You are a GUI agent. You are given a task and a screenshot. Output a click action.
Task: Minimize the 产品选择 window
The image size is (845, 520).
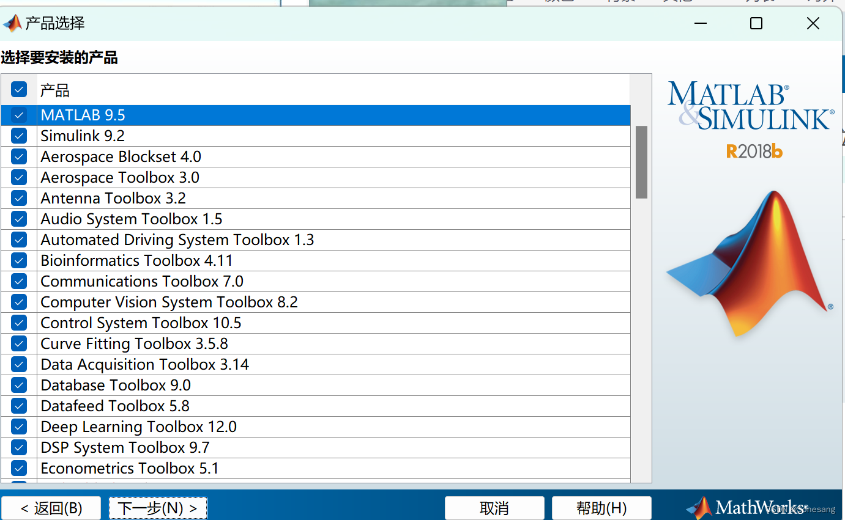click(701, 23)
